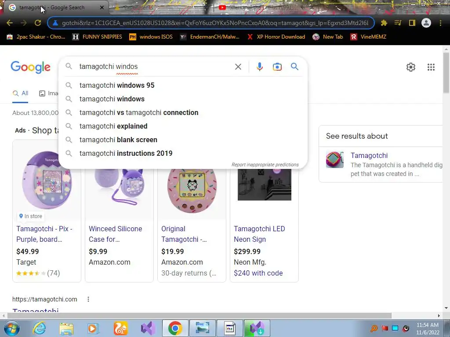Open the Images results tab
The height and width of the screenshot is (337, 450).
tap(48, 93)
